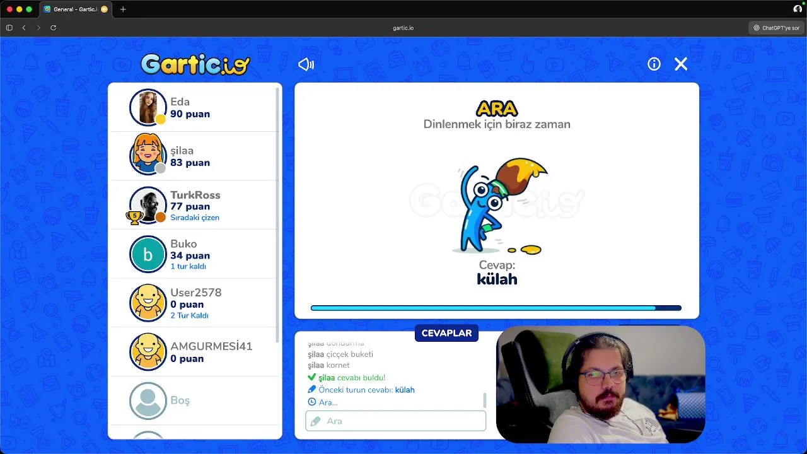Reload the page with the browser refresh icon

coord(54,28)
